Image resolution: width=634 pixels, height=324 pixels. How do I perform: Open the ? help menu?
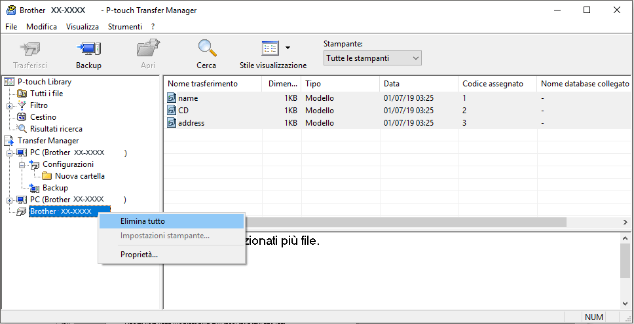pyautogui.click(x=153, y=27)
